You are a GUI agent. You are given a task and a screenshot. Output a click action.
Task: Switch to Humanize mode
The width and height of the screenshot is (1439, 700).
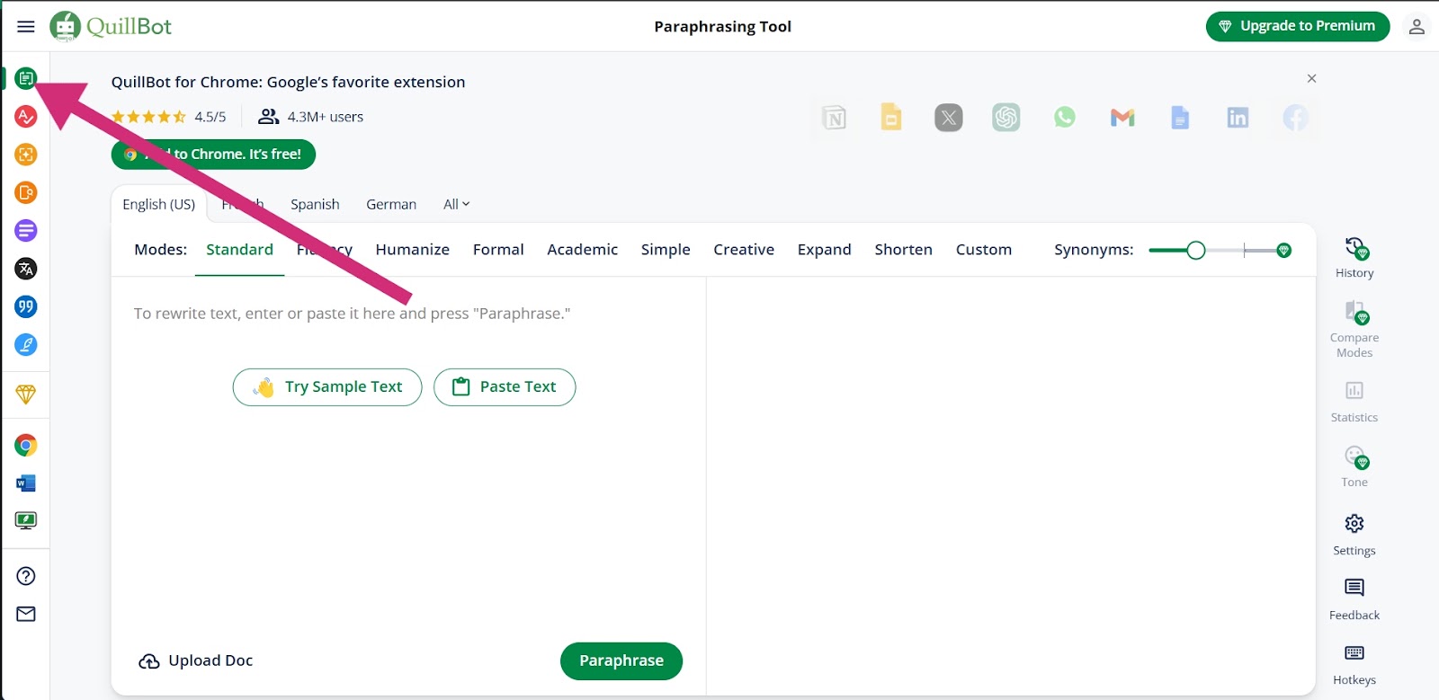pyautogui.click(x=413, y=250)
